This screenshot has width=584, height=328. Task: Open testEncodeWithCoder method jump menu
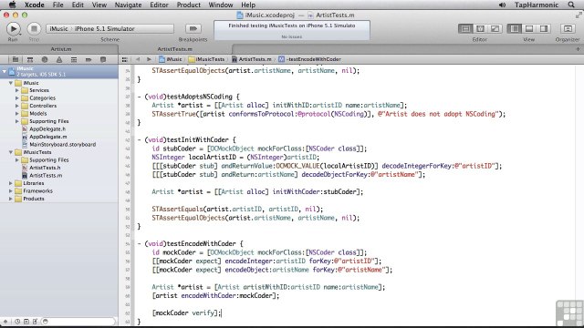[310, 59]
